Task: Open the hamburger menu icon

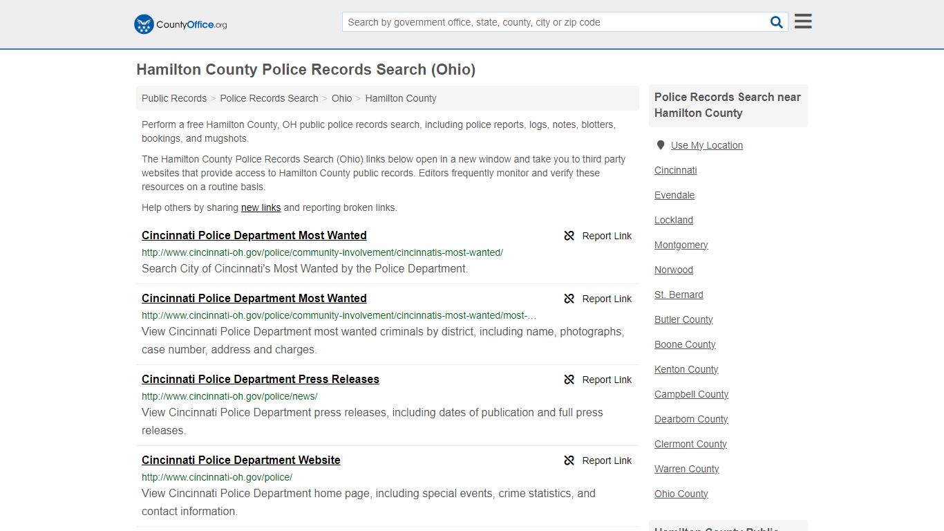Action: (803, 21)
